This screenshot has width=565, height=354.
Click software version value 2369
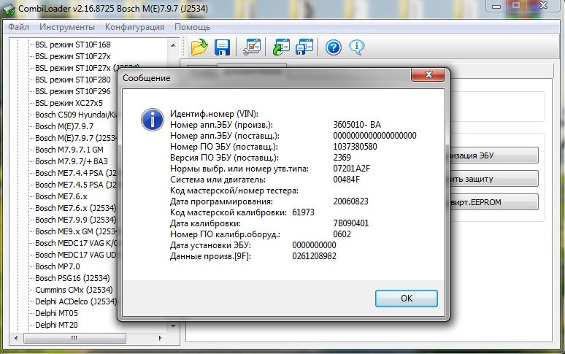pos(342,158)
